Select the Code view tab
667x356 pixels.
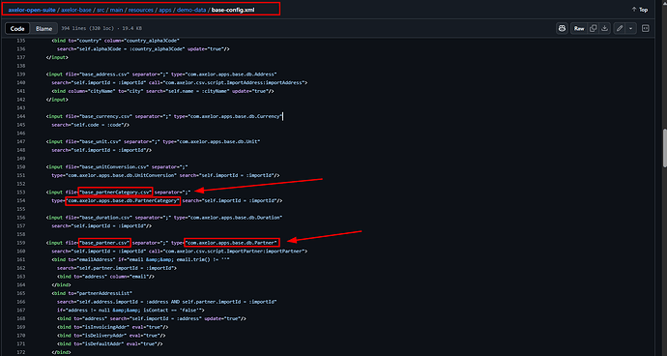[x=17, y=28]
